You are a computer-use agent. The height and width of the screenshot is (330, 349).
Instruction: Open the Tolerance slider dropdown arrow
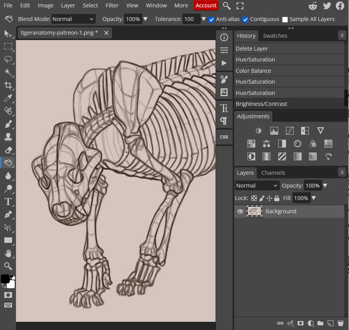(x=203, y=19)
